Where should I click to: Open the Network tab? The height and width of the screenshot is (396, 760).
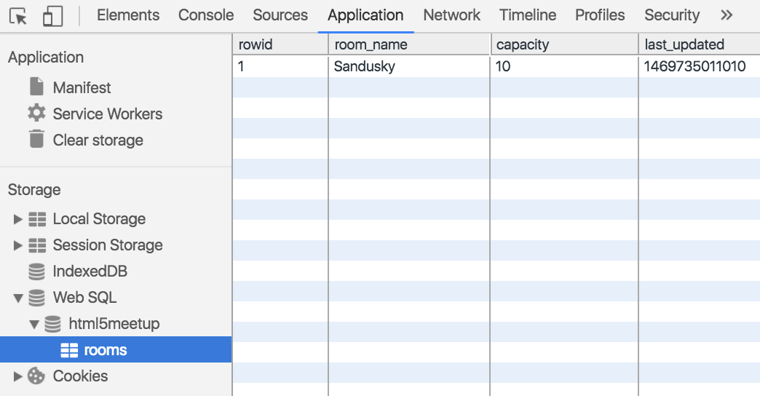click(452, 15)
